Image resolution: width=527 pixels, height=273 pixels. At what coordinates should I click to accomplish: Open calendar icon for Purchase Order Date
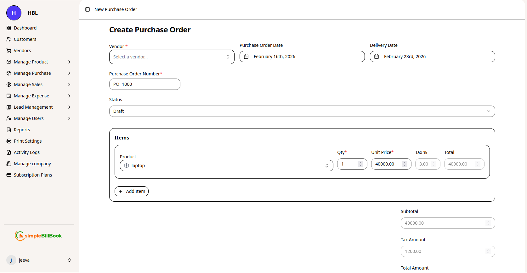pyautogui.click(x=246, y=57)
